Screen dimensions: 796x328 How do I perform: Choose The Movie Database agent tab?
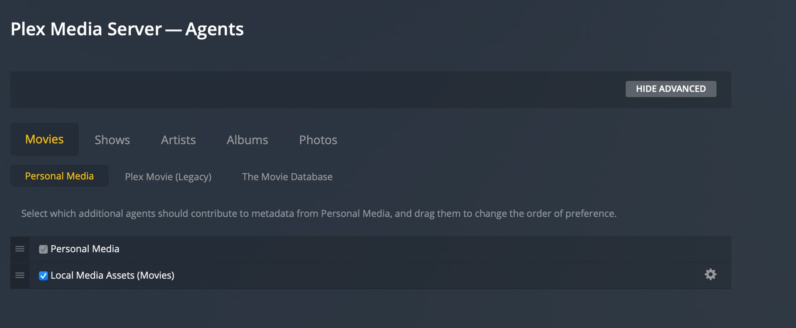pyautogui.click(x=287, y=177)
